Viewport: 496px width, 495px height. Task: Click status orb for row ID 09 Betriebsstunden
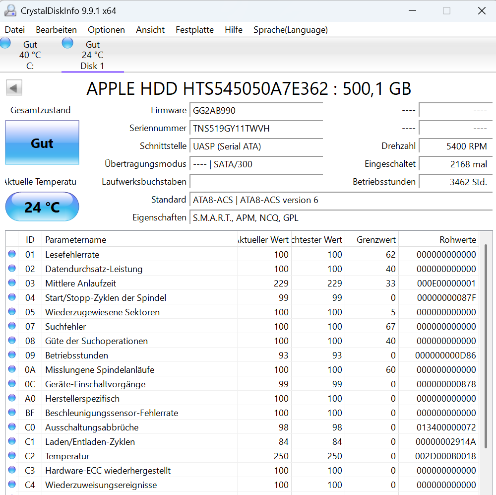point(12,354)
